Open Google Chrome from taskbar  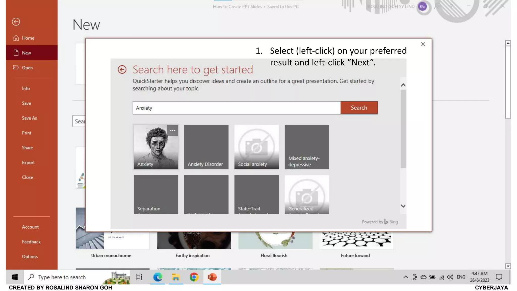point(194,277)
